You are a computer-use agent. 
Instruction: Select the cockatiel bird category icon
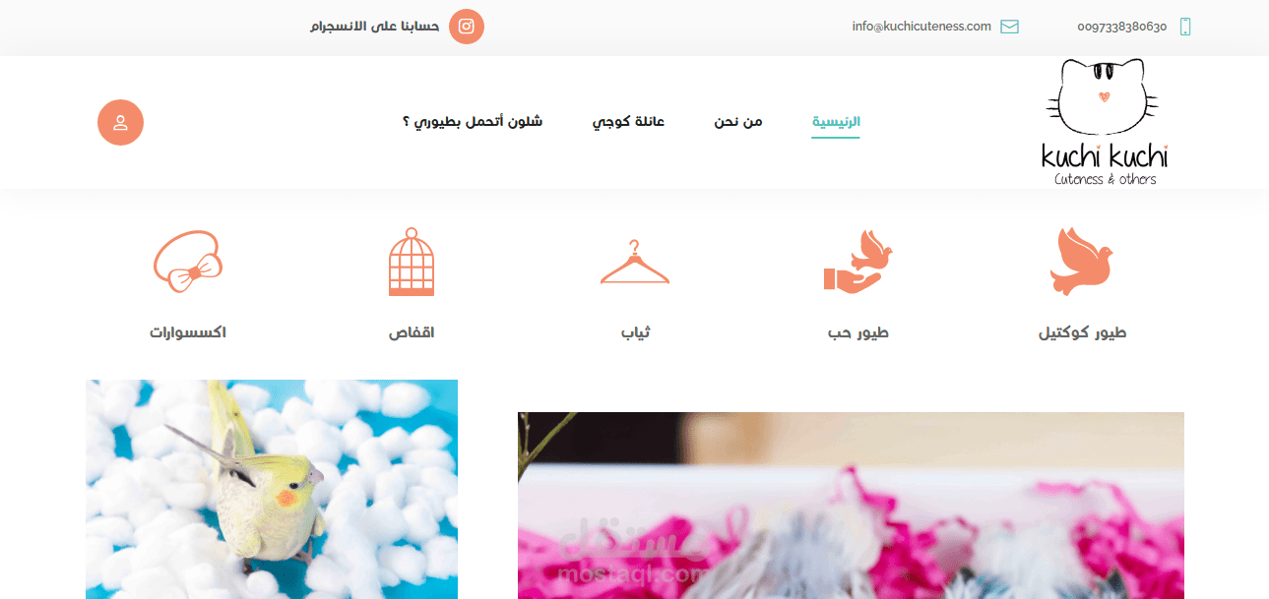pos(1083,261)
